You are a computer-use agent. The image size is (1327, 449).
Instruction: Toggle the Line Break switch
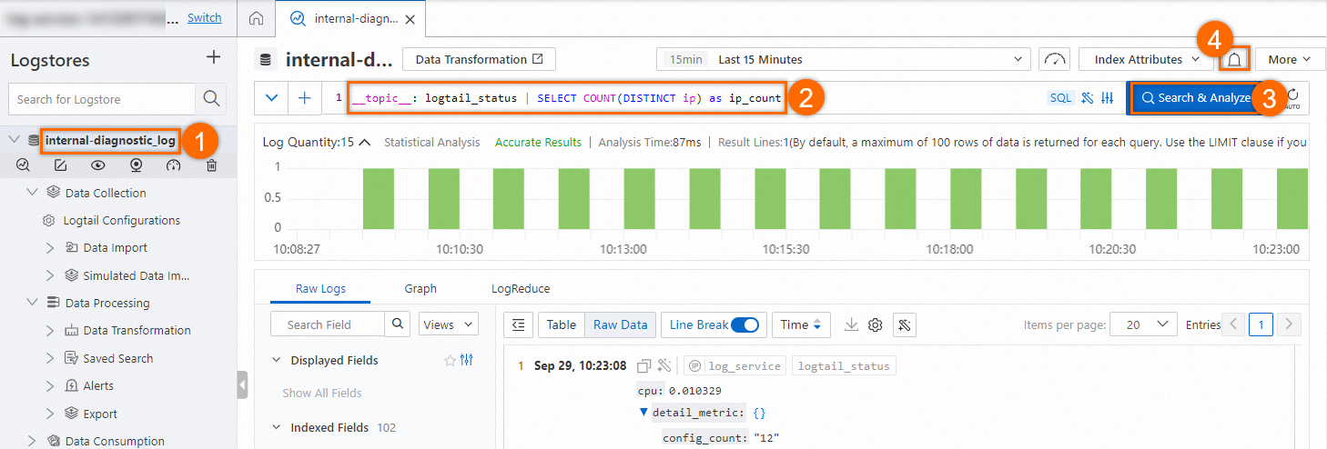click(x=745, y=324)
